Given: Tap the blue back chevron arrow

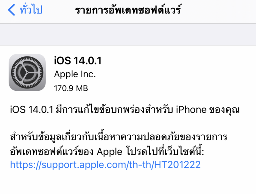Looking at the screenshot, I should pyautogui.click(x=12, y=10).
